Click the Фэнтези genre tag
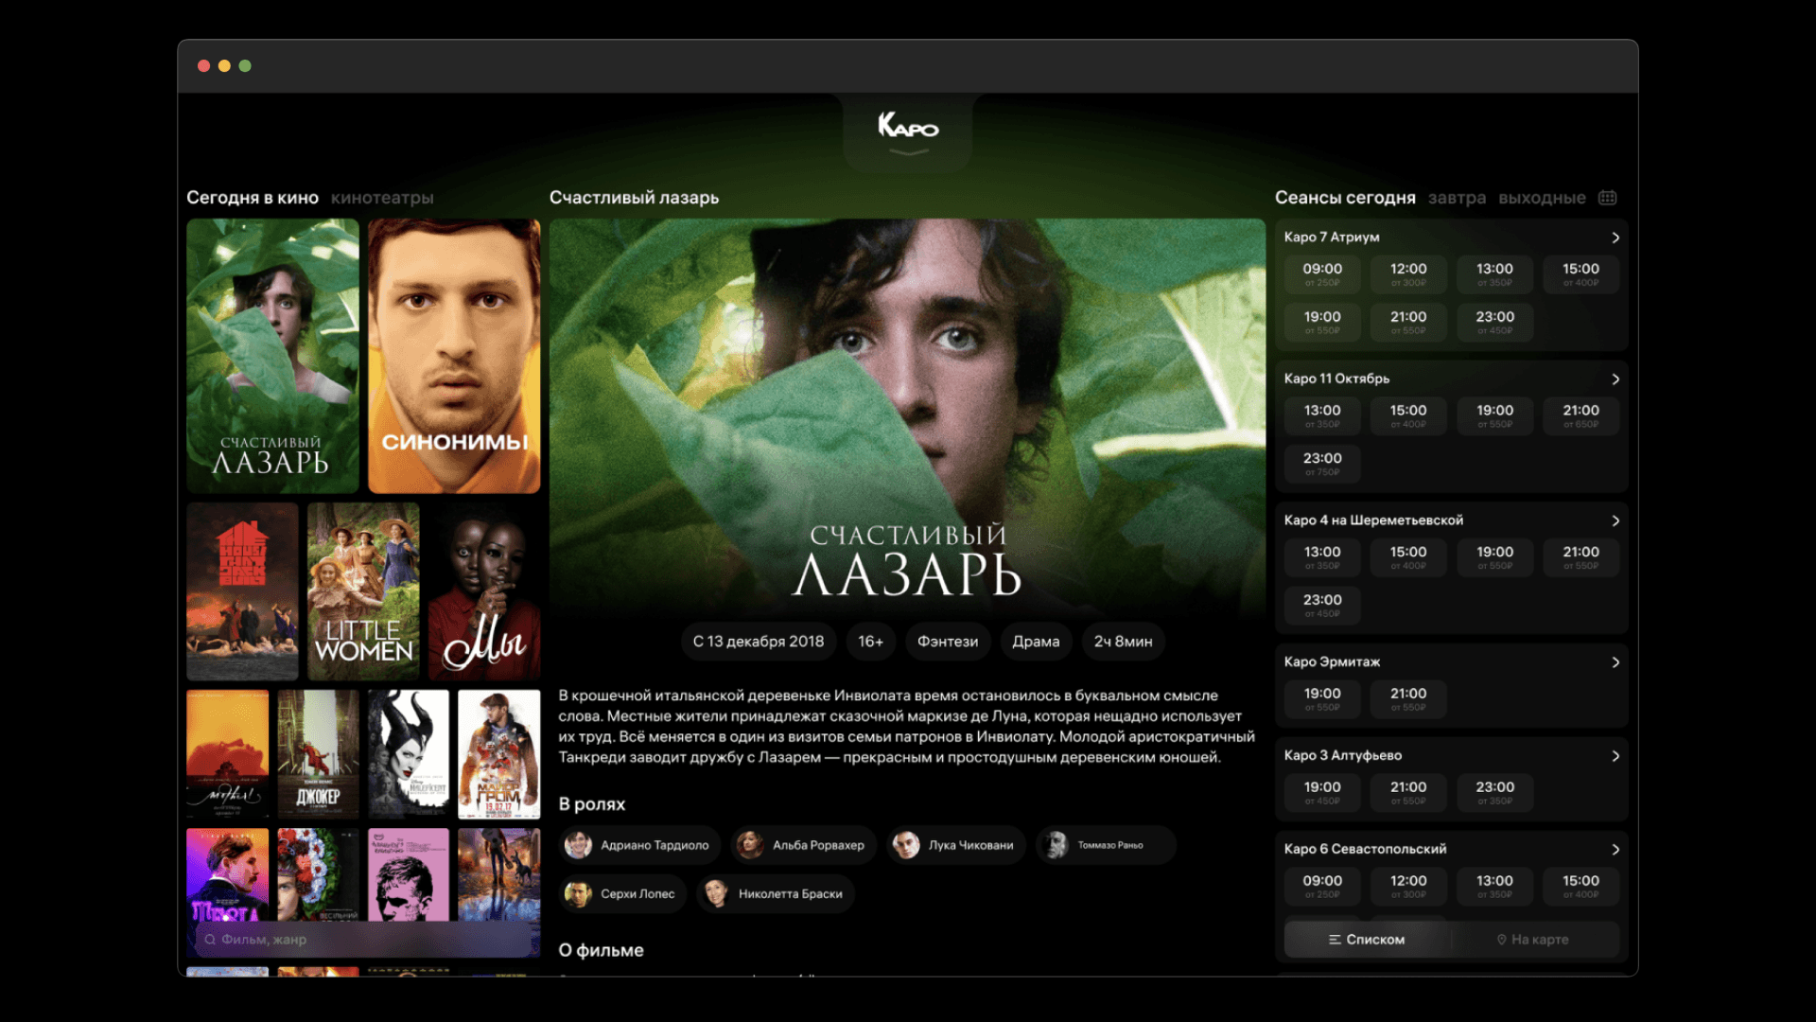 (948, 642)
